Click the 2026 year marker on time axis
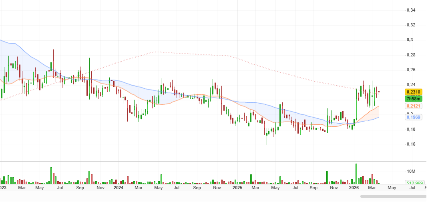 coord(354,187)
